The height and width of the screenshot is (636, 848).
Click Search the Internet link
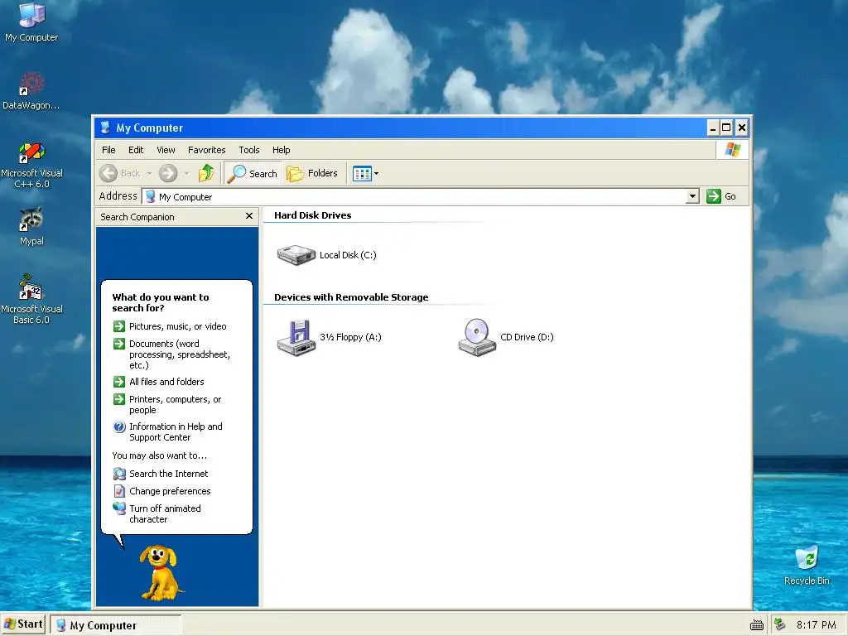pos(168,474)
